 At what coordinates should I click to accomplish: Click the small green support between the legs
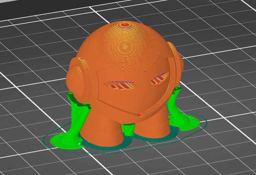(x=129, y=129)
